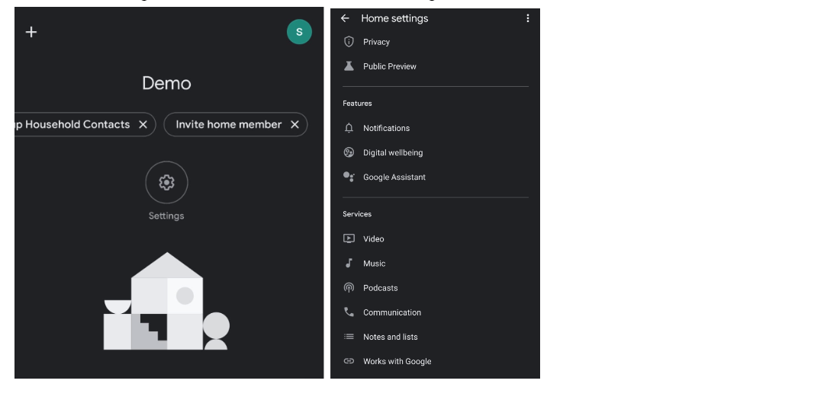This screenshot has height=403, width=814.
Task: Tap the plus add icon
Action: pyautogui.click(x=31, y=32)
